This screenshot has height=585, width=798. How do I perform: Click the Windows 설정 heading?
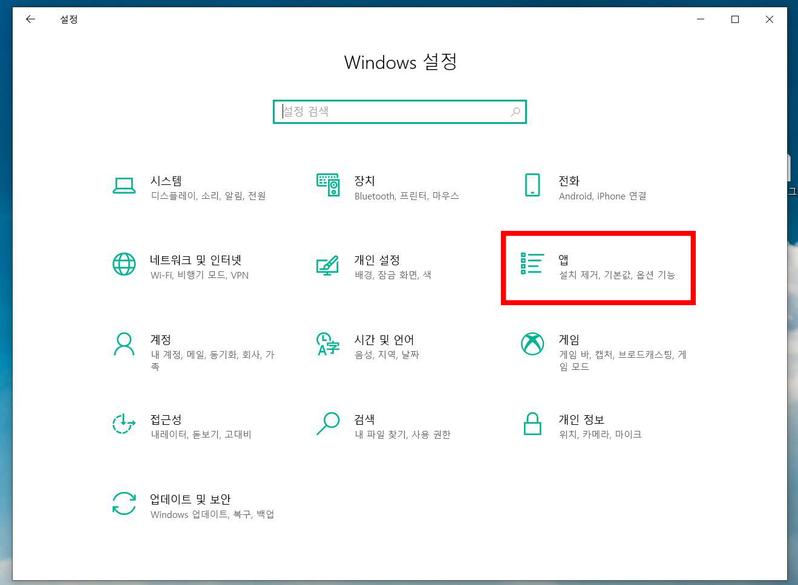(401, 62)
